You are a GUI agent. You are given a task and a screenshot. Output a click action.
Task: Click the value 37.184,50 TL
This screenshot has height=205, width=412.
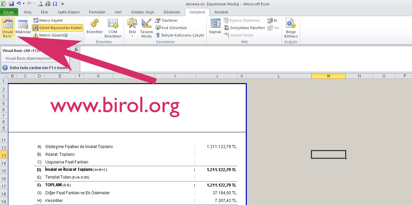pyautogui.click(x=225, y=193)
